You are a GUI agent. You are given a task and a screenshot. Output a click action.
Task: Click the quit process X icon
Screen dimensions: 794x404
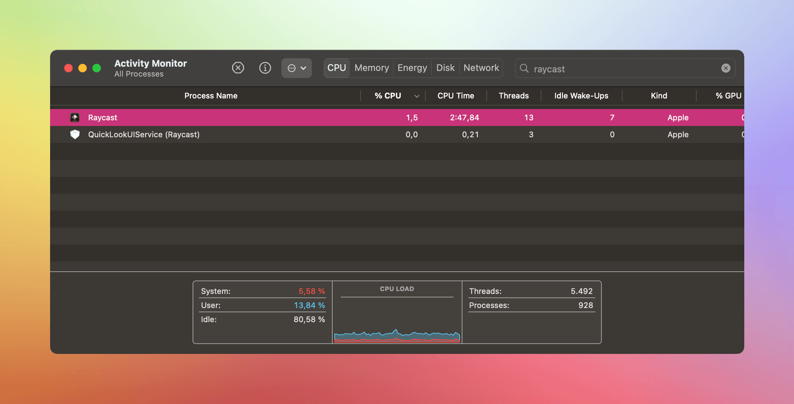[238, 68]
